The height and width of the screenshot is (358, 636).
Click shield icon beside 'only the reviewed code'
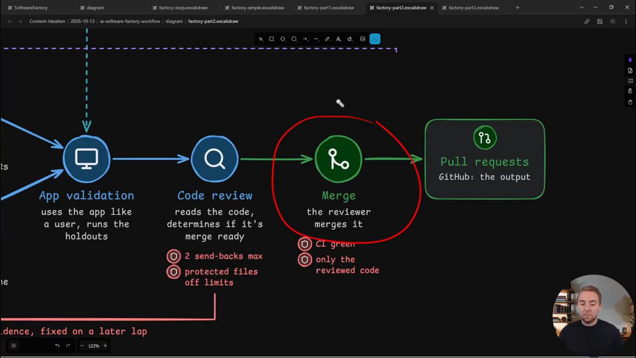pos(305,260)
